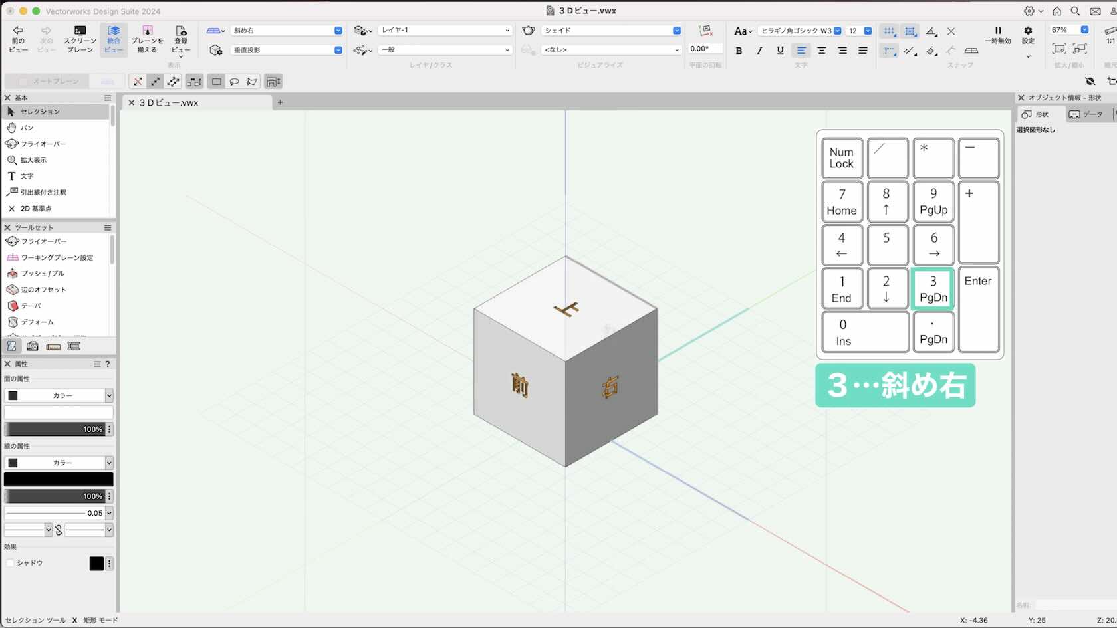Select Flyover in the Basic palette
1117x628 pixels.
pos(57,144)
